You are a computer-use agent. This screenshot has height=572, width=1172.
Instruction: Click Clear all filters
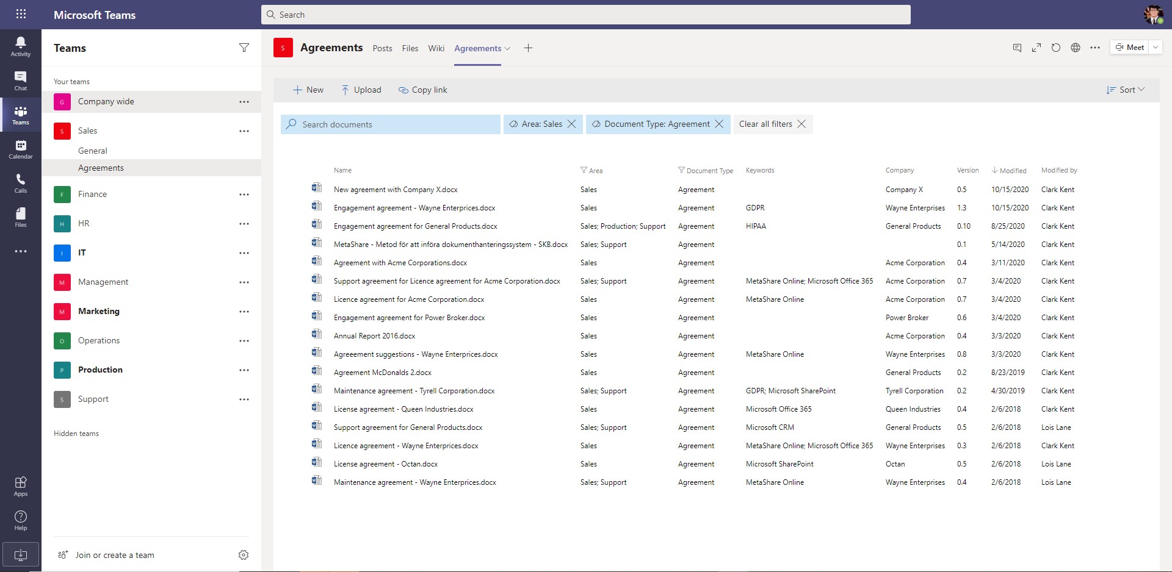point(773,124)
